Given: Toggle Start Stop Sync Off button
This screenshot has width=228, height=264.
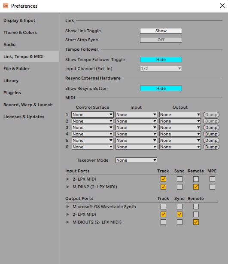Looking at the screenshot, I should [x=161, y=40].
